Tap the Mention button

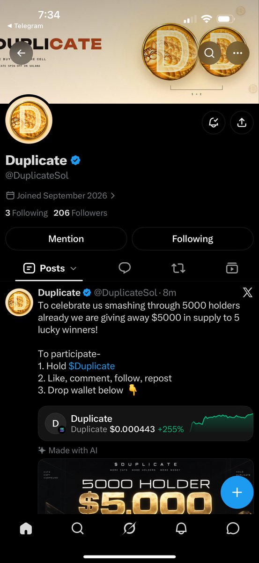66,239
